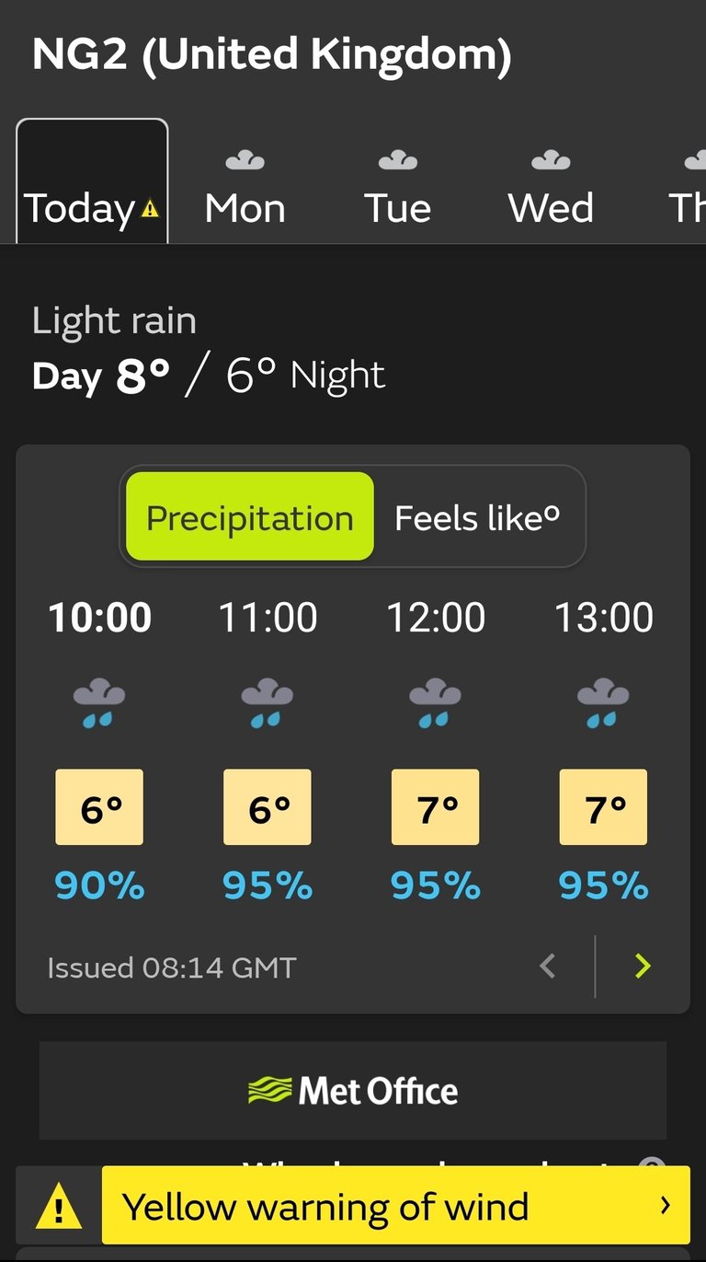Tap the 6° temperature box at 10:00

pos(99,807)
